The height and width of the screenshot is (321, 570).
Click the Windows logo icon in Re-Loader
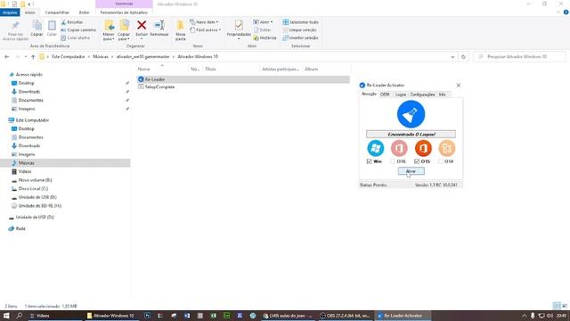(375, 148)
